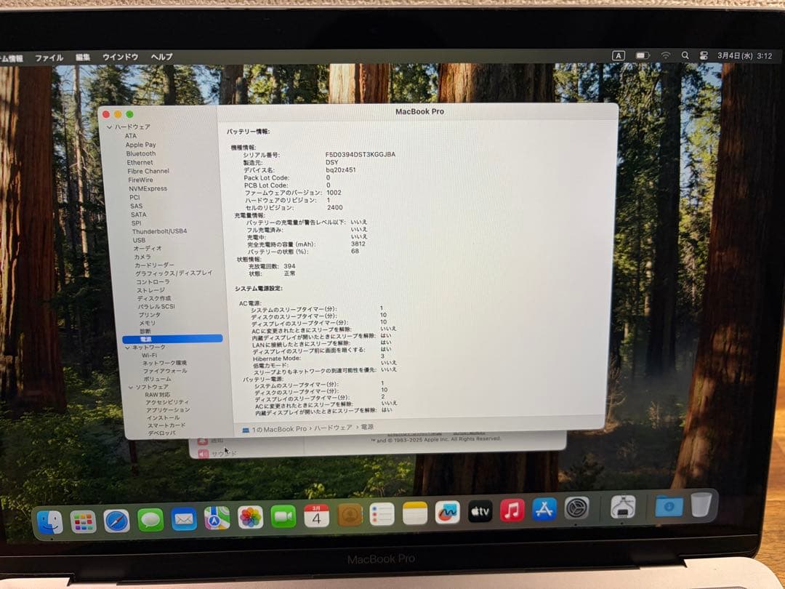Select Thunderbolt/USB4 in sidebar
The height and width of the screenshot is (589, 785).
pos(159,231)
